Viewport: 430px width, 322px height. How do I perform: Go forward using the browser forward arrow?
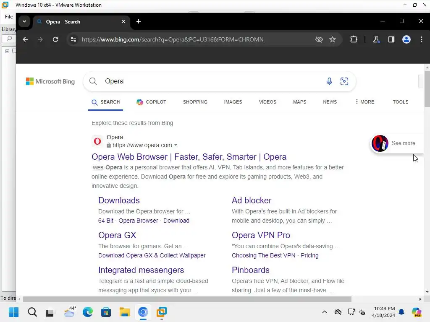tap(40, 39)
